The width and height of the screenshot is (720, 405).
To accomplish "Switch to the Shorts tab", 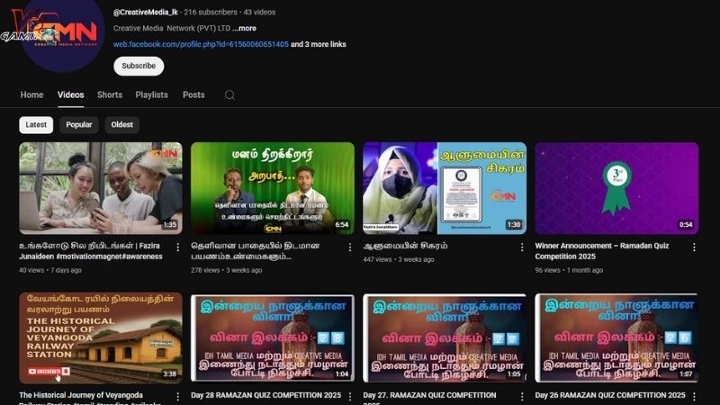I will [110, 95].
